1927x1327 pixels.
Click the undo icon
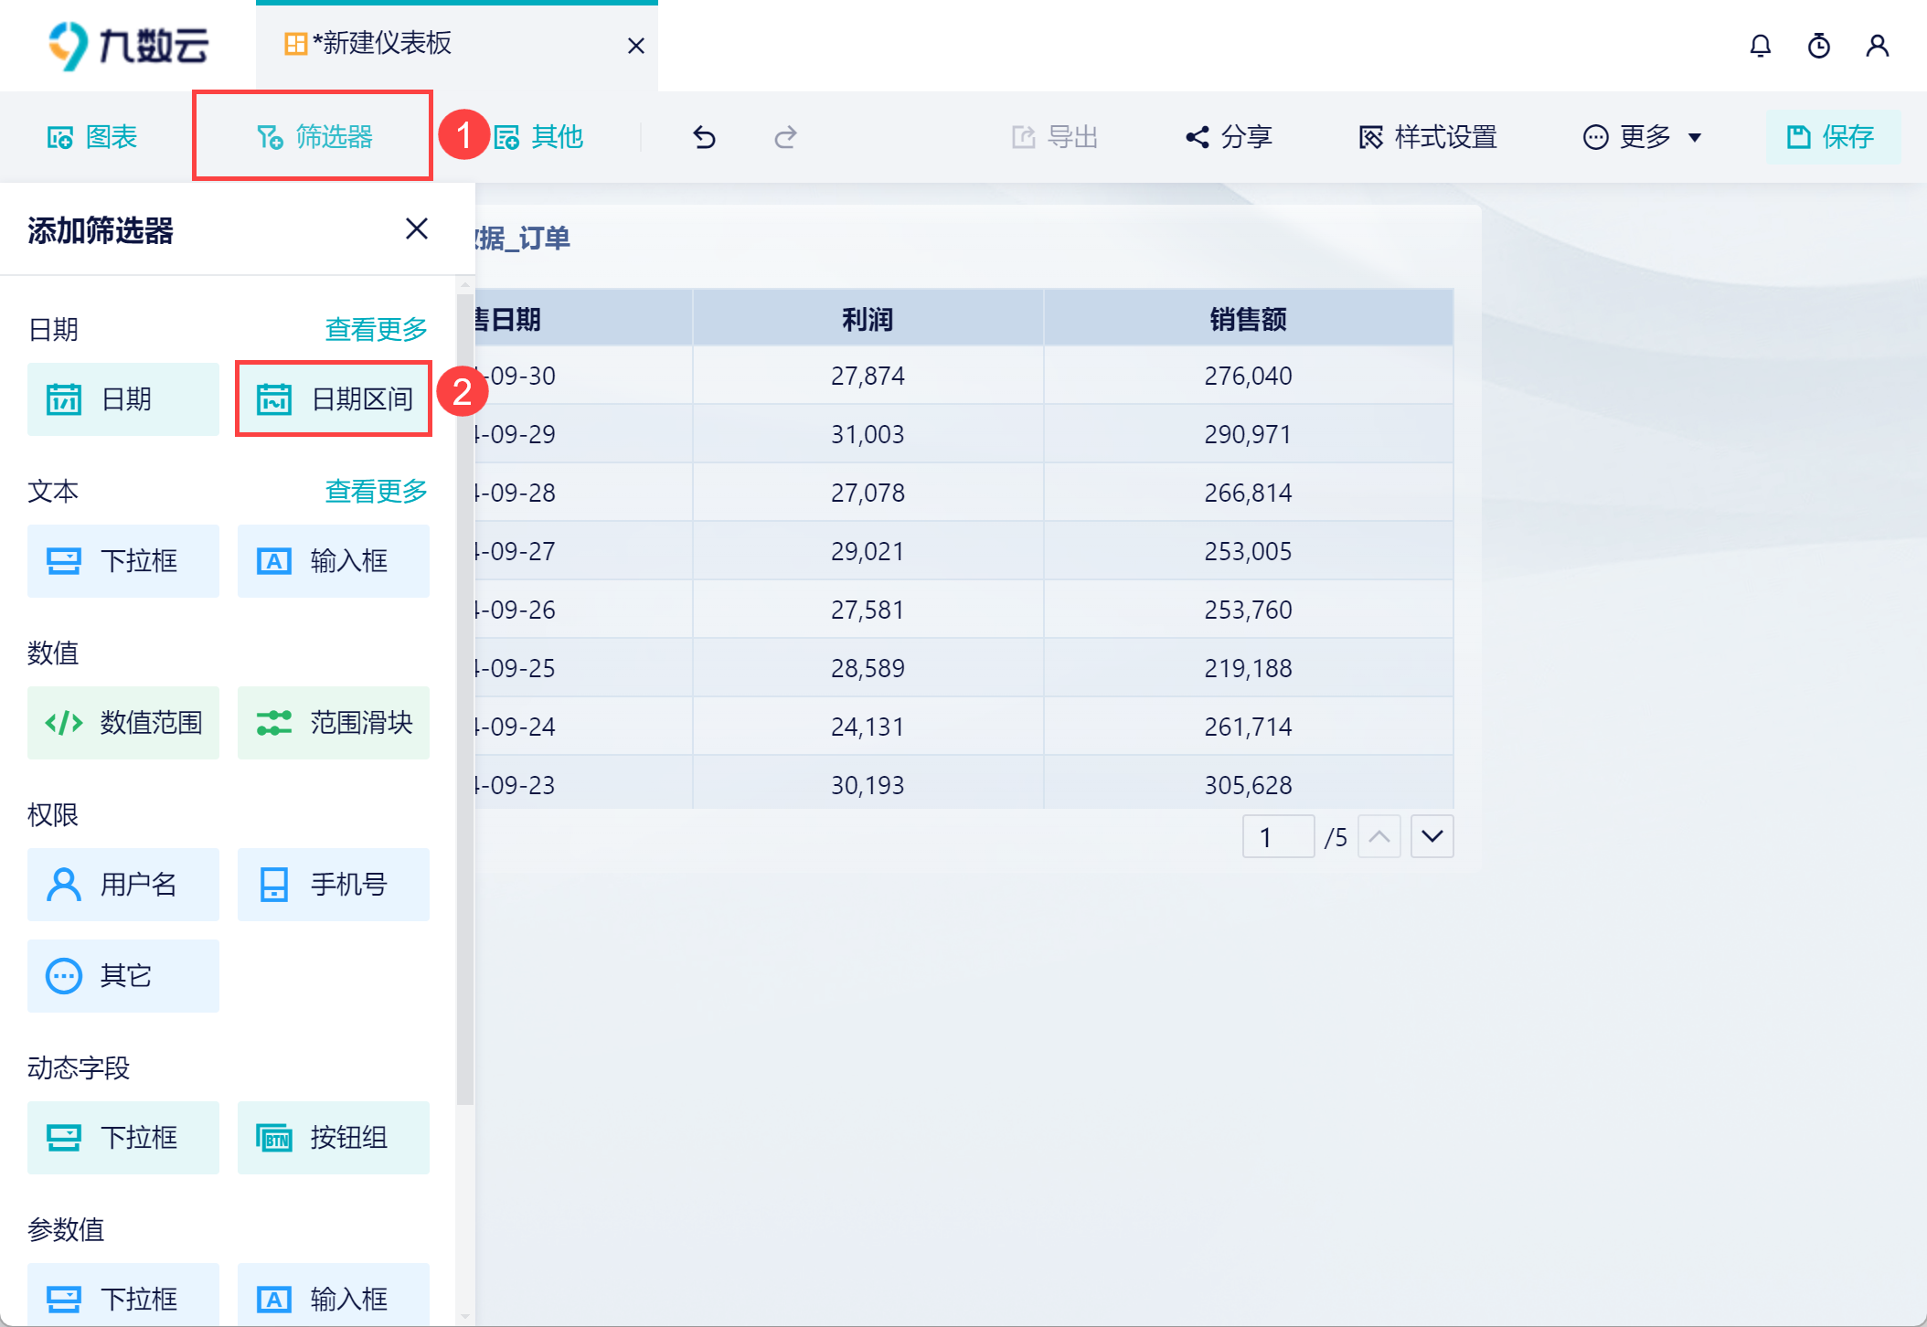[702, 137]
